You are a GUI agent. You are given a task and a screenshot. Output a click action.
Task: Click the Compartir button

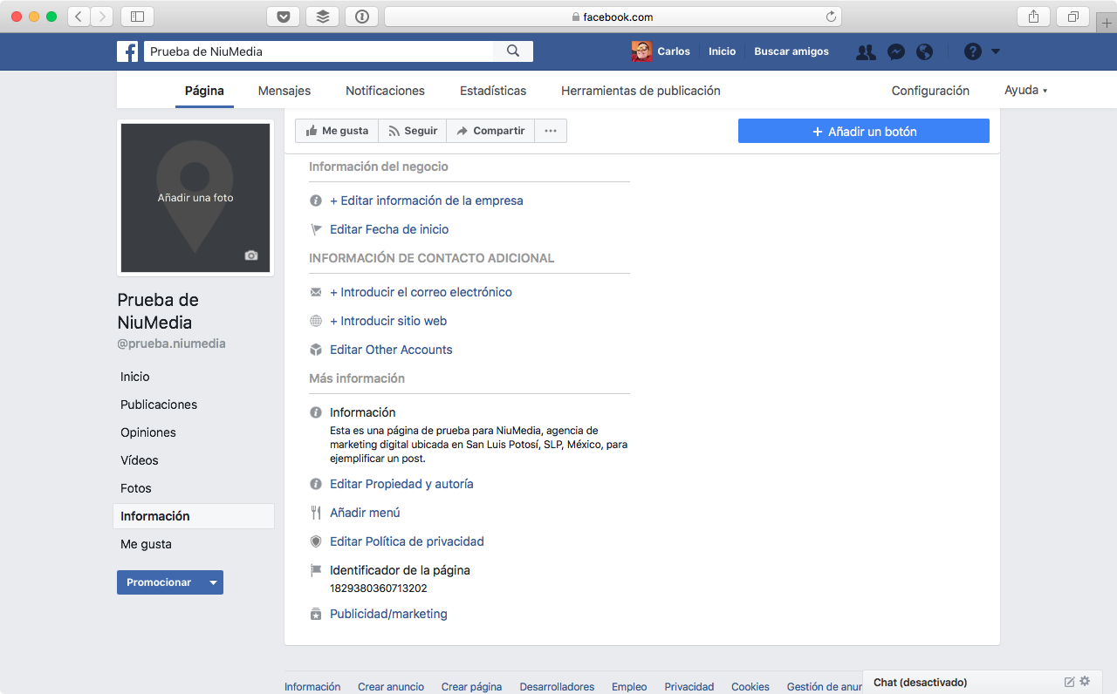click(x=490, y=131)
